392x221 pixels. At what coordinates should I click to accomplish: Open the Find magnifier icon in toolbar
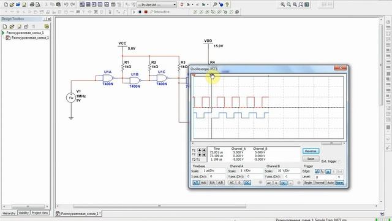tap(215, 4)
